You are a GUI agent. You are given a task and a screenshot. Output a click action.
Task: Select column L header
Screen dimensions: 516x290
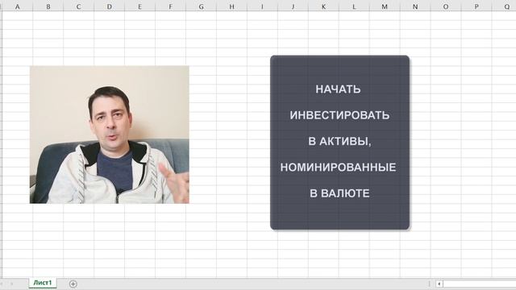coord(354,6)
